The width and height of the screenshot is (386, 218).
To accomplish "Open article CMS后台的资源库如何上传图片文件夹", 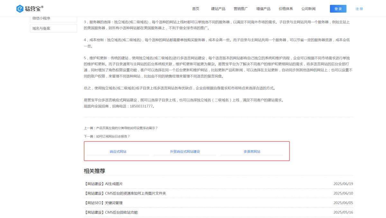I will 125,193.
